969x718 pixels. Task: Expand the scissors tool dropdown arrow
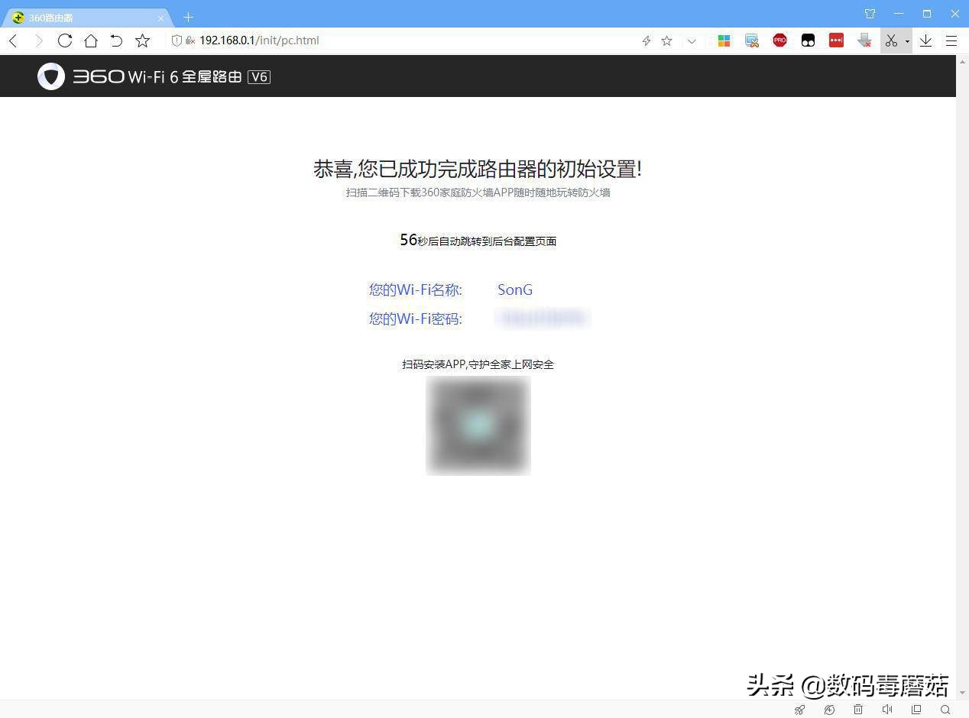pos(906,40)
